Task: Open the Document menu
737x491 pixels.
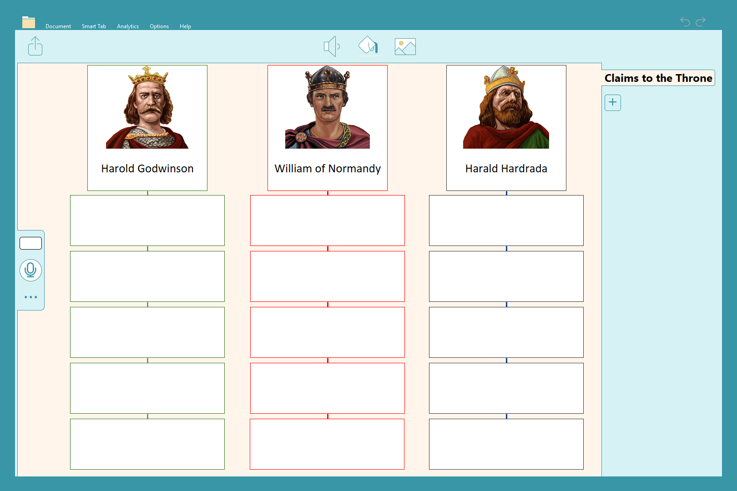Action: click(58, 26)
